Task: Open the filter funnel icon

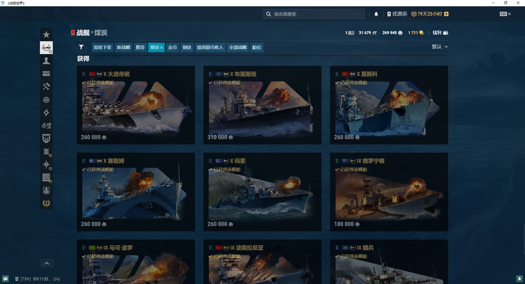Action: coord(81,47)
